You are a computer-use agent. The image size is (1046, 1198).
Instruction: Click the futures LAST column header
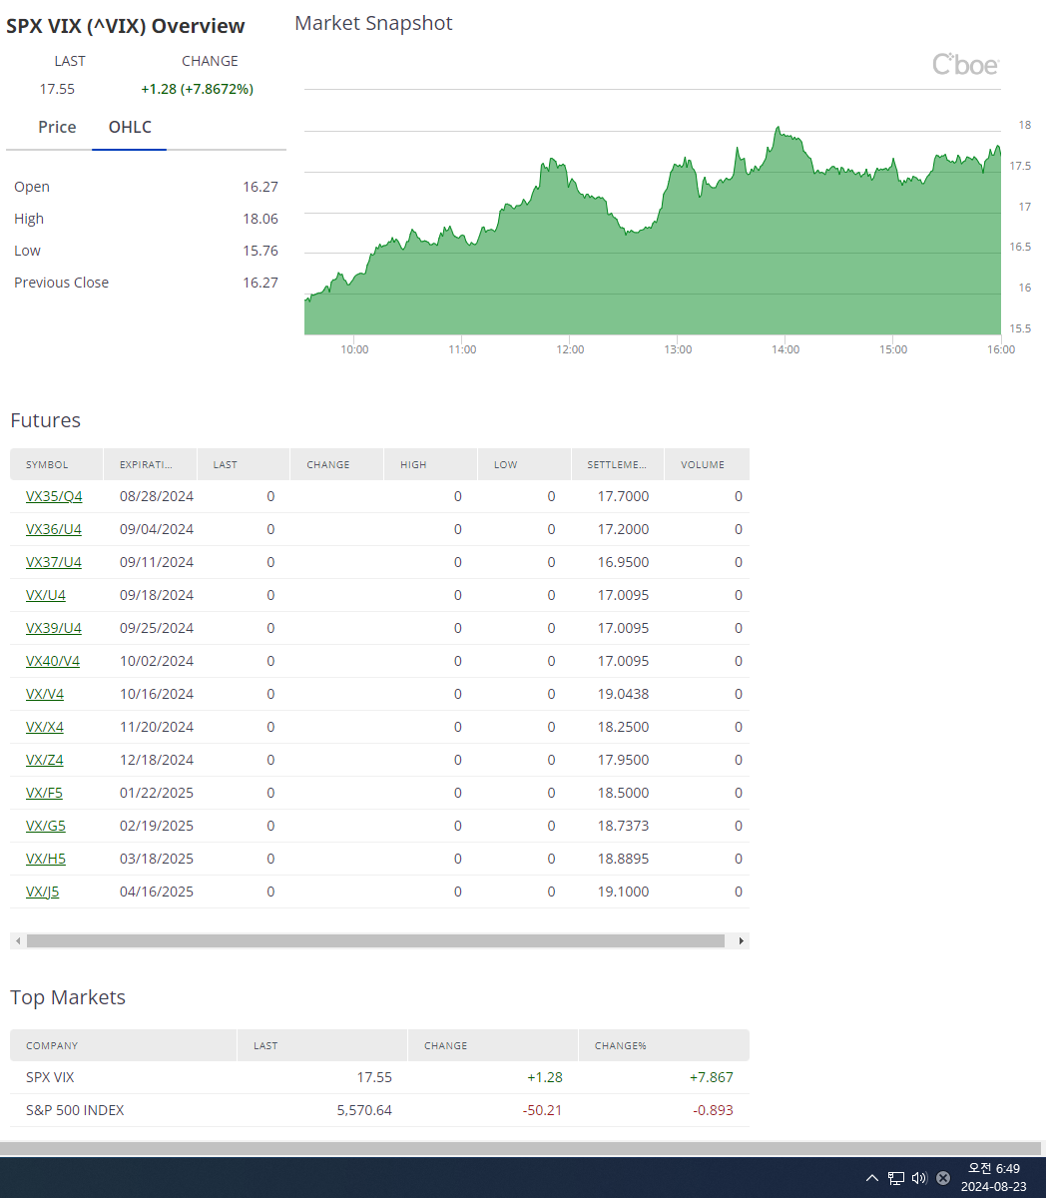(244, 464)
